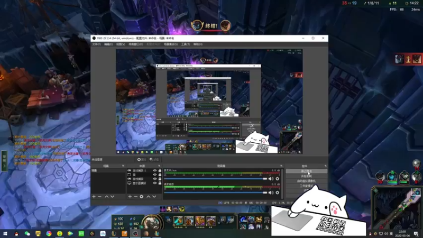Click the mixer panel vertical scrollbar
Screen dimensions: 423x238
tap(282, 184)
